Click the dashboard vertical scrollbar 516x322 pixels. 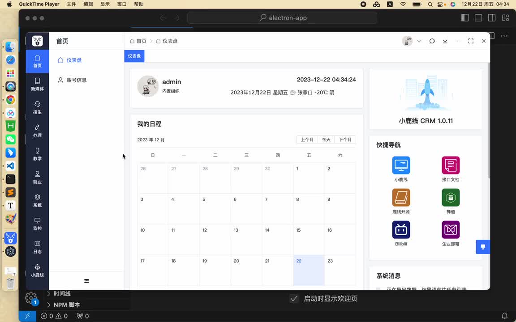pyautogui.click(x=489, y=120)
